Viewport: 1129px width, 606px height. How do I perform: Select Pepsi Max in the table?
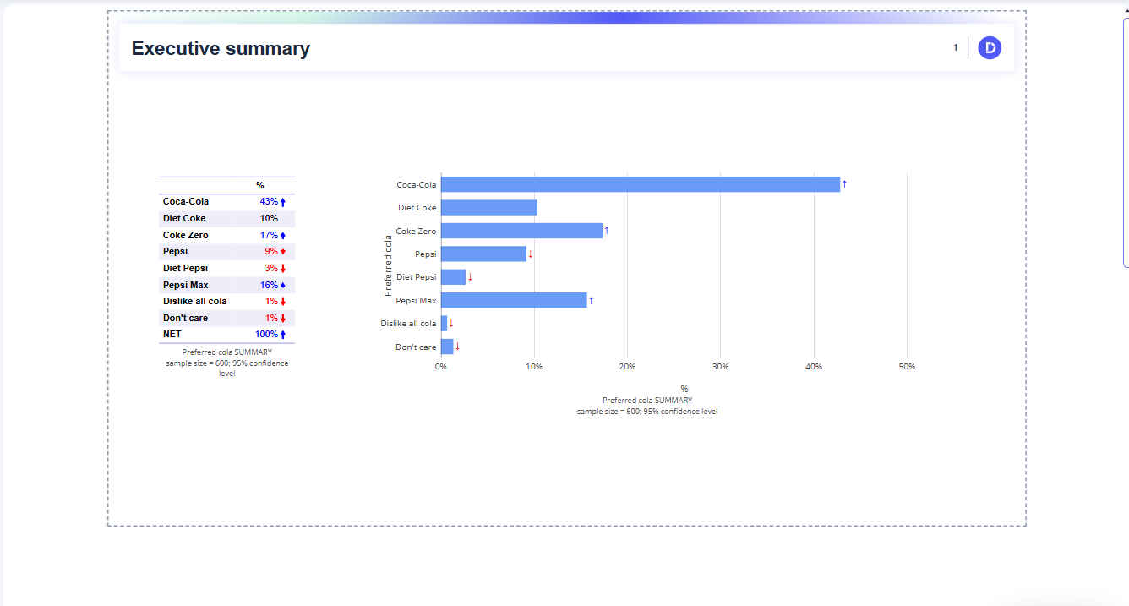coord(185,286)
